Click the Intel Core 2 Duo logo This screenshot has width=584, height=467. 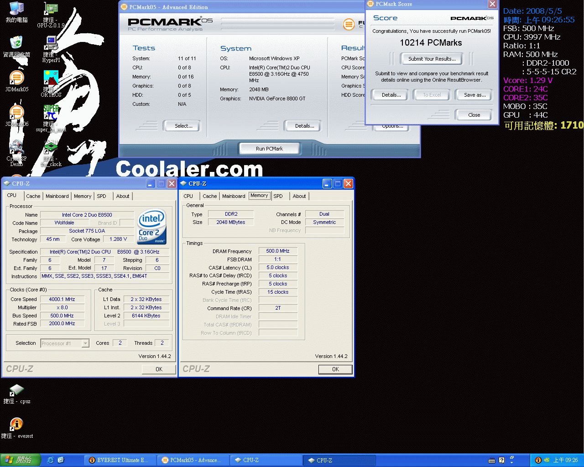152,227
